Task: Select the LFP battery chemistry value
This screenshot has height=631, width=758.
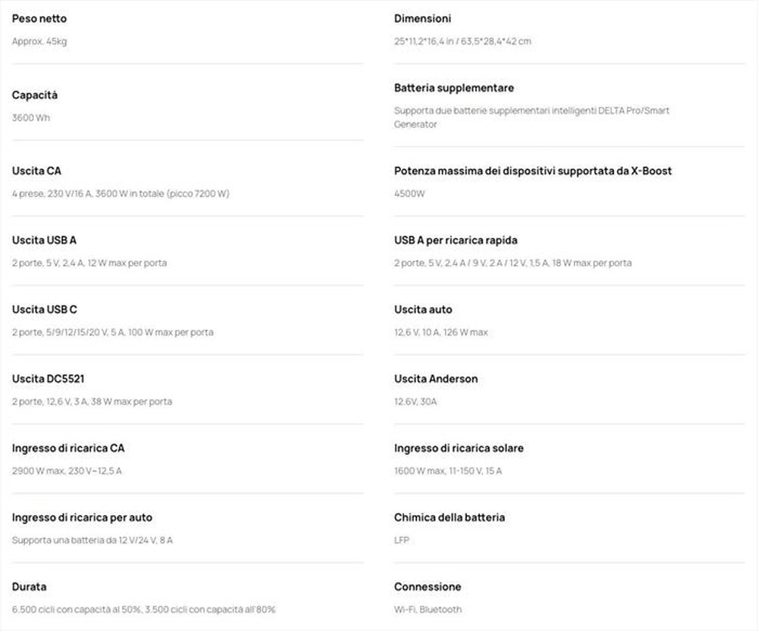Action: [402, 541]
